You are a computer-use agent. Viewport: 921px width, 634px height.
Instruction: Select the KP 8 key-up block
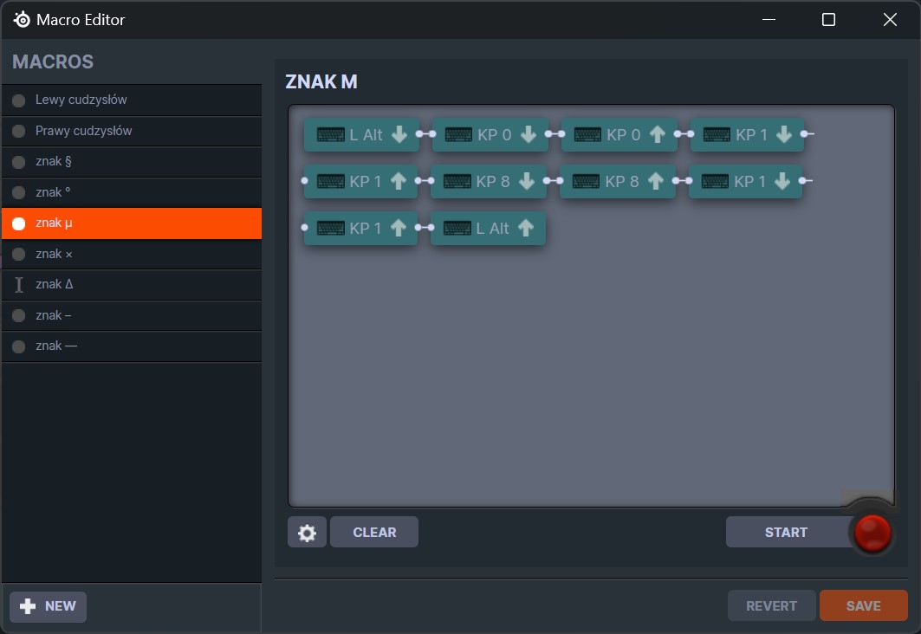(617, 182)
